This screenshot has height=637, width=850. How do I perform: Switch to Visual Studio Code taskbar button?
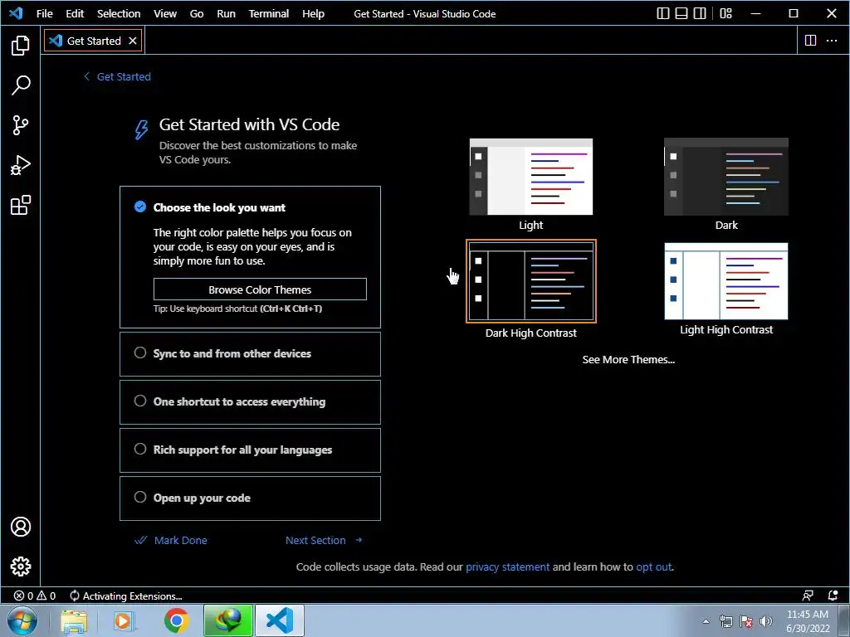(279, 620)
